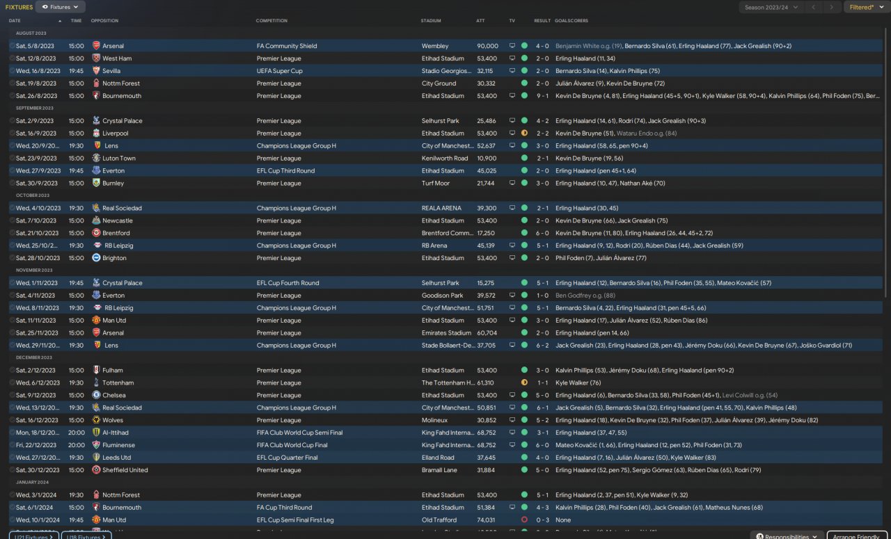Click the Liverpool club badge
This screenshot has width=891, height=539.
[96, 134]
